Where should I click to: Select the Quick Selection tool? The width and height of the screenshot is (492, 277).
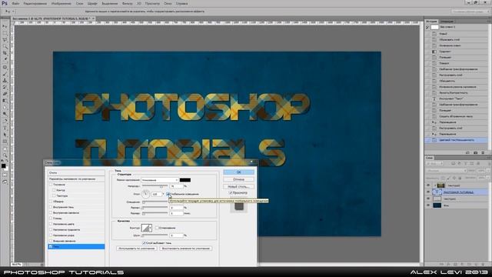tap(5, 46)
